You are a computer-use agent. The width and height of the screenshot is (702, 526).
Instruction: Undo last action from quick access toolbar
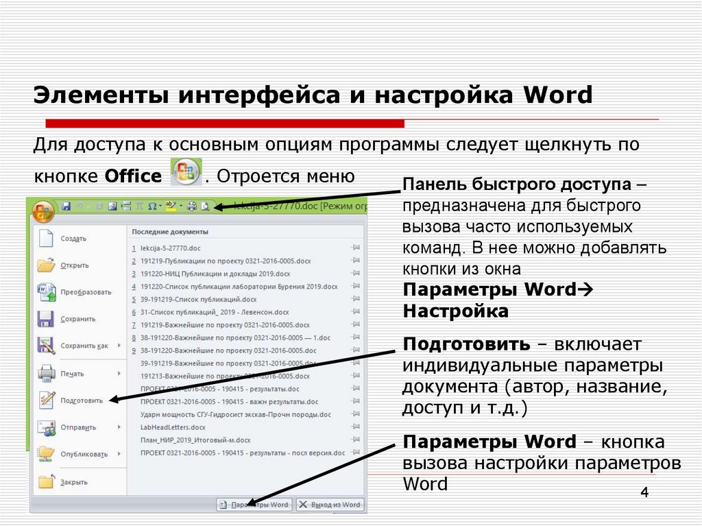click(x=80, y=206)
